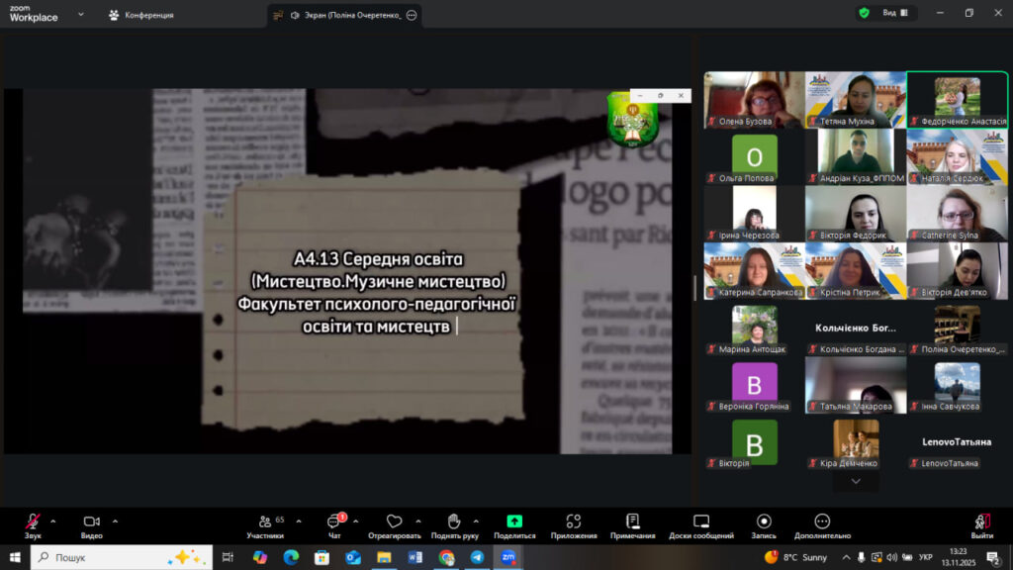Open Telegram from the Windows taskbar
The height and width of the screenshot is (570, 1013).
pyautogui.click(x=477, y=557)
